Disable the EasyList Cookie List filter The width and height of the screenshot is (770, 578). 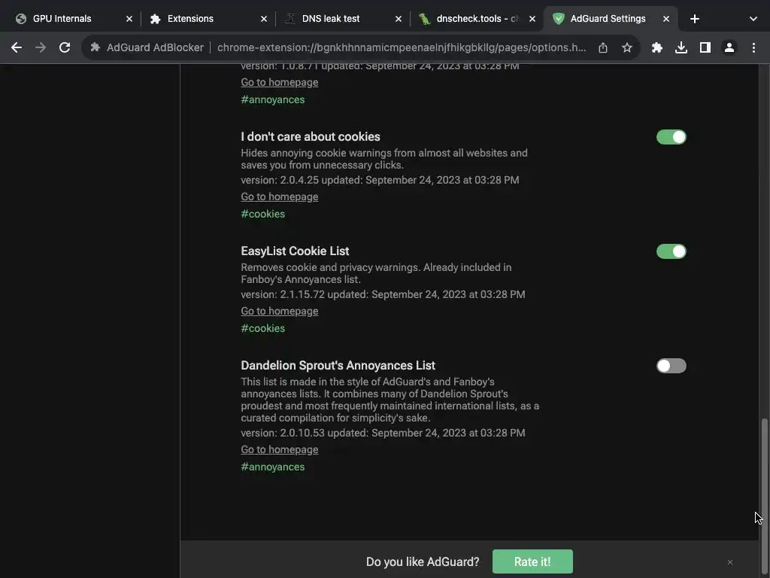(671, 251)
